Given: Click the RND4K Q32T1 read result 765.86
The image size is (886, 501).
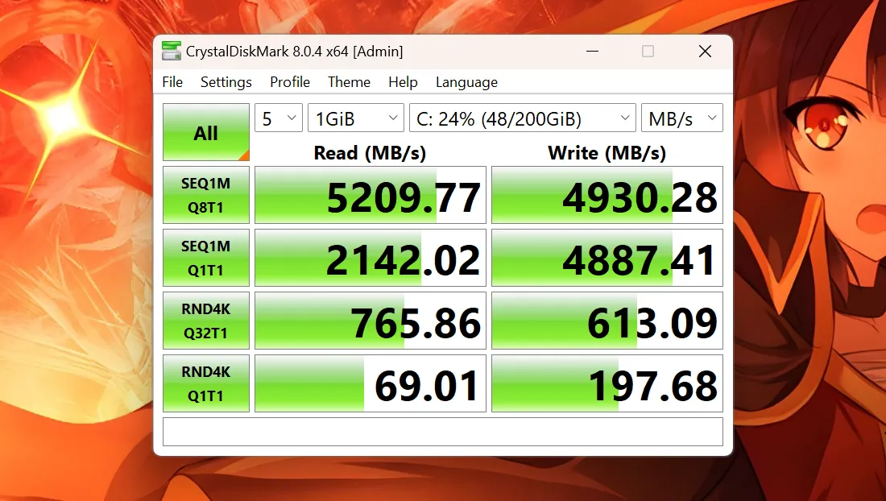Looking at the screenshot, I should tap(371, 321).
